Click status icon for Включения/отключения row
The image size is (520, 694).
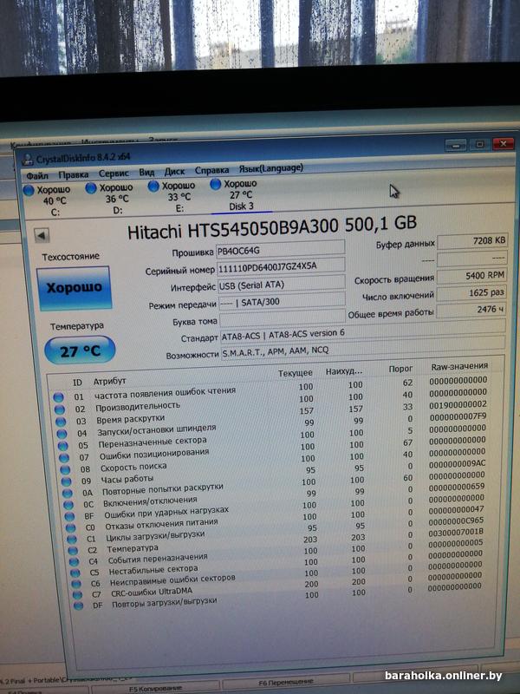click(x=68, y=505)
